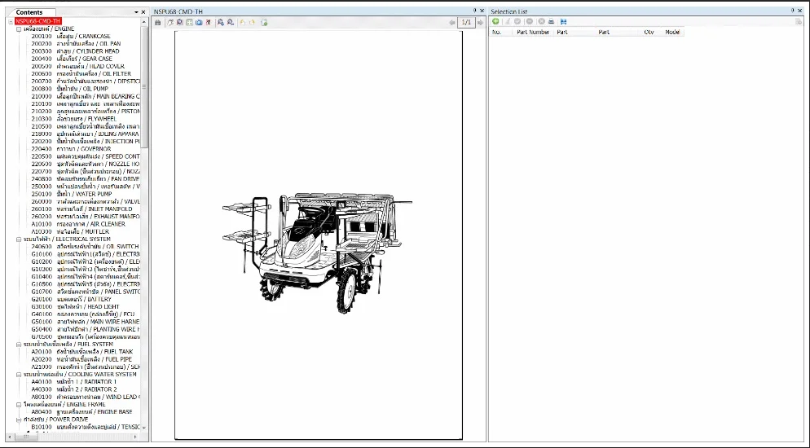This screenshot has height=448, width=810.
Task: Pin the NSPU68-CMD-TH viewer panel
Action: point(474,11)
